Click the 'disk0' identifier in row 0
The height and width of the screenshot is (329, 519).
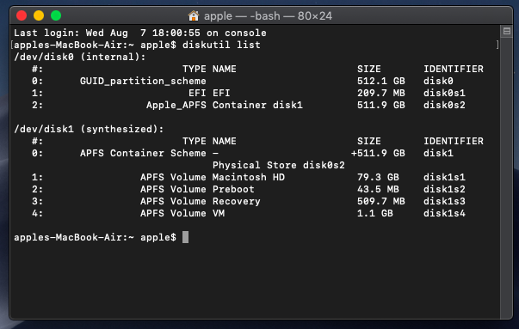click(438, 82)
